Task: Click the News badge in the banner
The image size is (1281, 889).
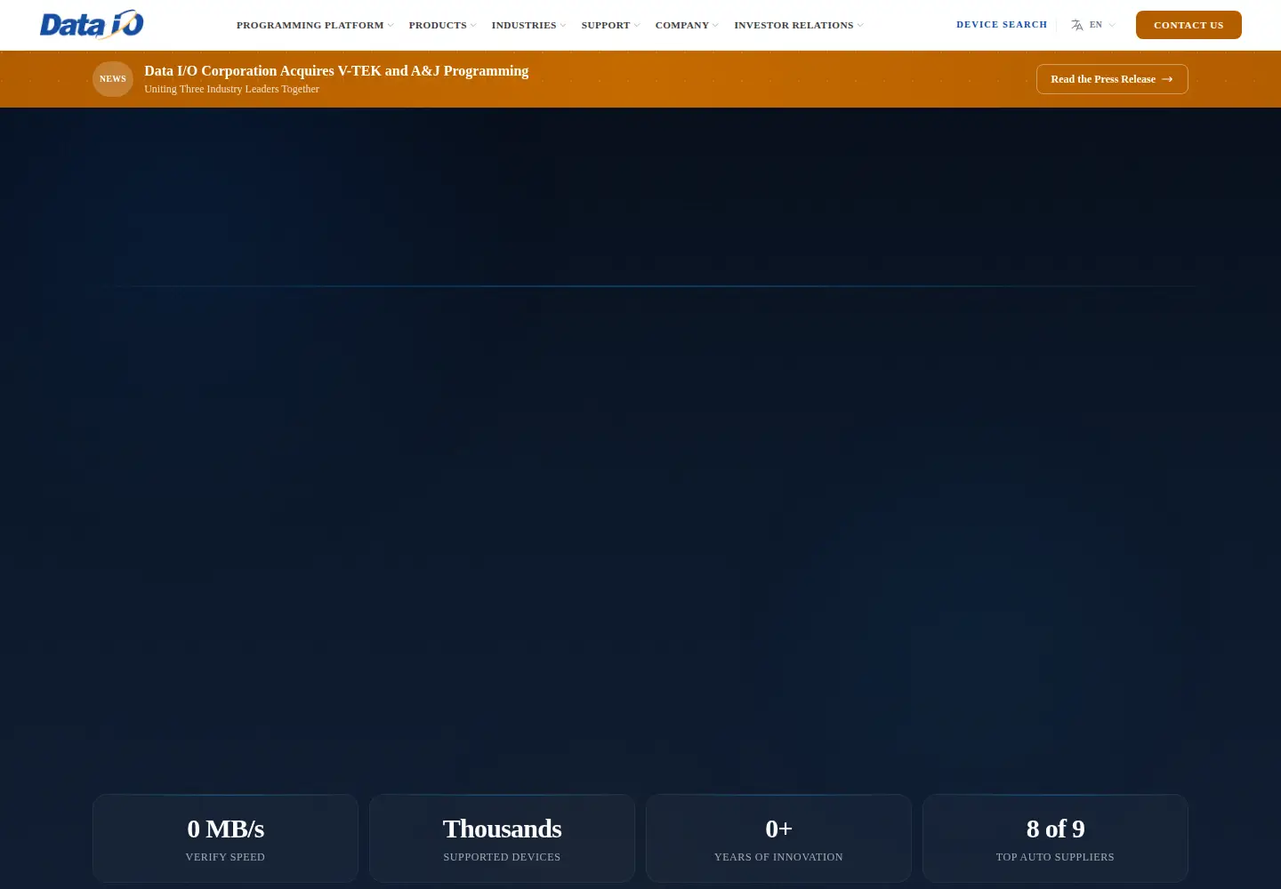Action: click(x=113, y=79)
